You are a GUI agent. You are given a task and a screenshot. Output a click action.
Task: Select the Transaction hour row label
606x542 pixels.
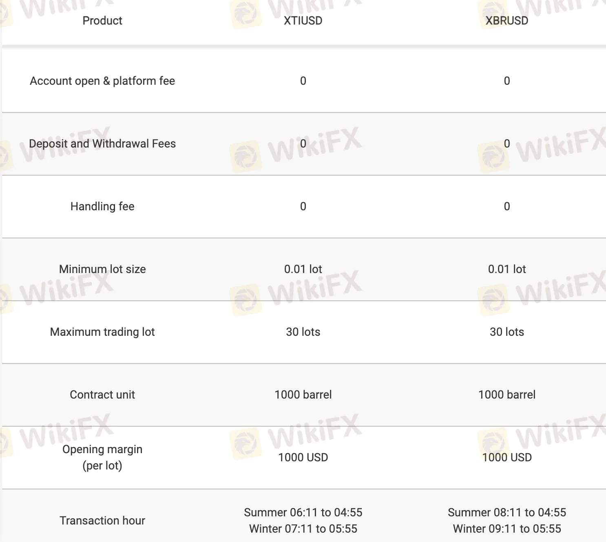[x=102, y=520]
